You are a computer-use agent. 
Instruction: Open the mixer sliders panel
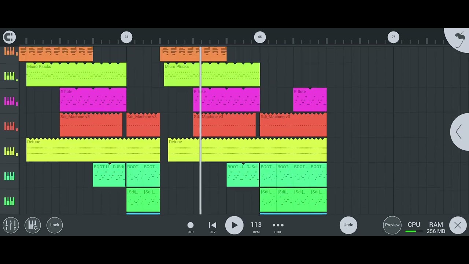click(x=11, y=225)
